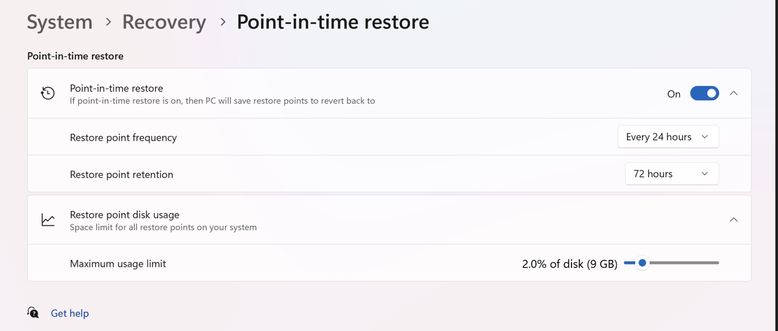Click the Restore point retention label
The height and width of the screenshot is (331, 778).
click(x=121, y=175)
